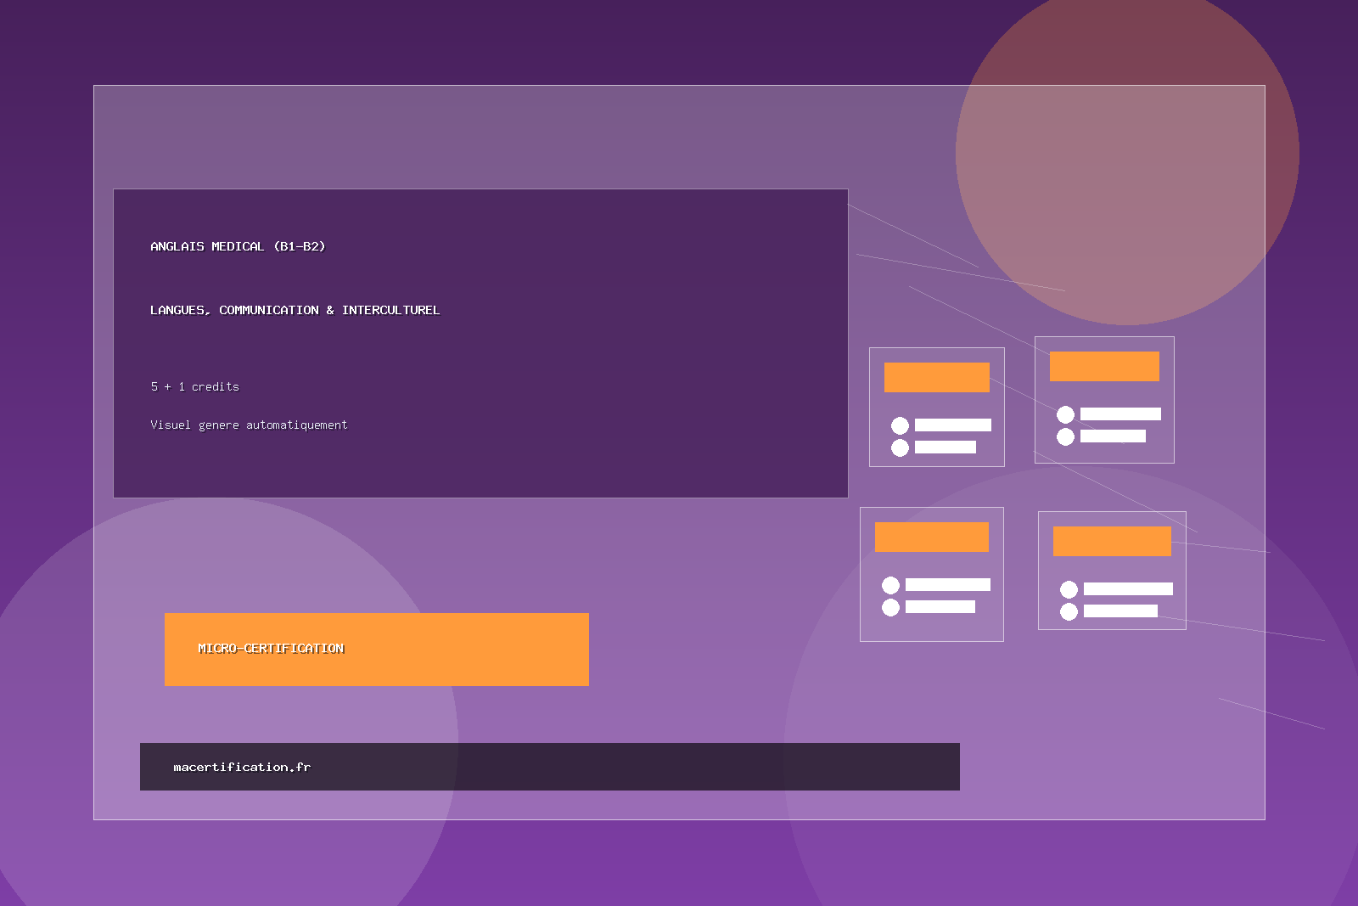The width and height of the screenshot is (1358, 906).
Task: Select first white circle in lower-right card
Action: 1069,589
